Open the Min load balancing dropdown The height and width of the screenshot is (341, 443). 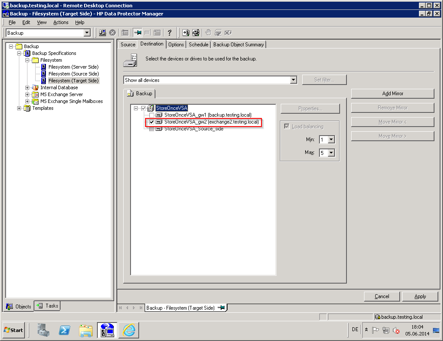[x=331, y=139]
